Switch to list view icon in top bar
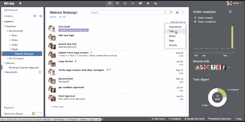Viewport: 245px width, 122px height. click(x=110, y=3)
